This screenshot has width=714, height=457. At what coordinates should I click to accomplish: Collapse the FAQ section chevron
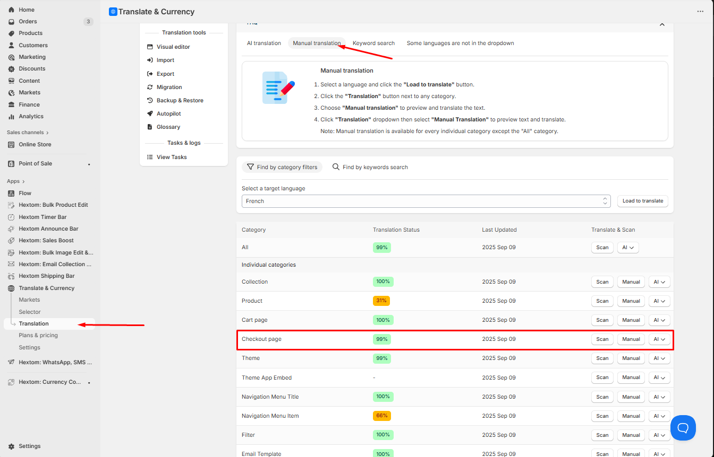[x=662, y=24]
